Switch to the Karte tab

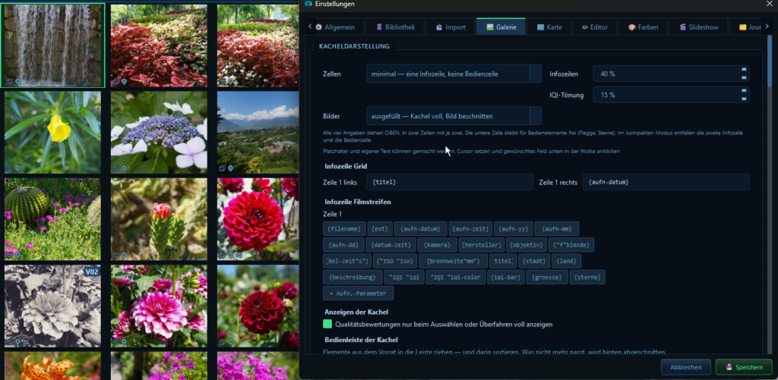[549, 27]
